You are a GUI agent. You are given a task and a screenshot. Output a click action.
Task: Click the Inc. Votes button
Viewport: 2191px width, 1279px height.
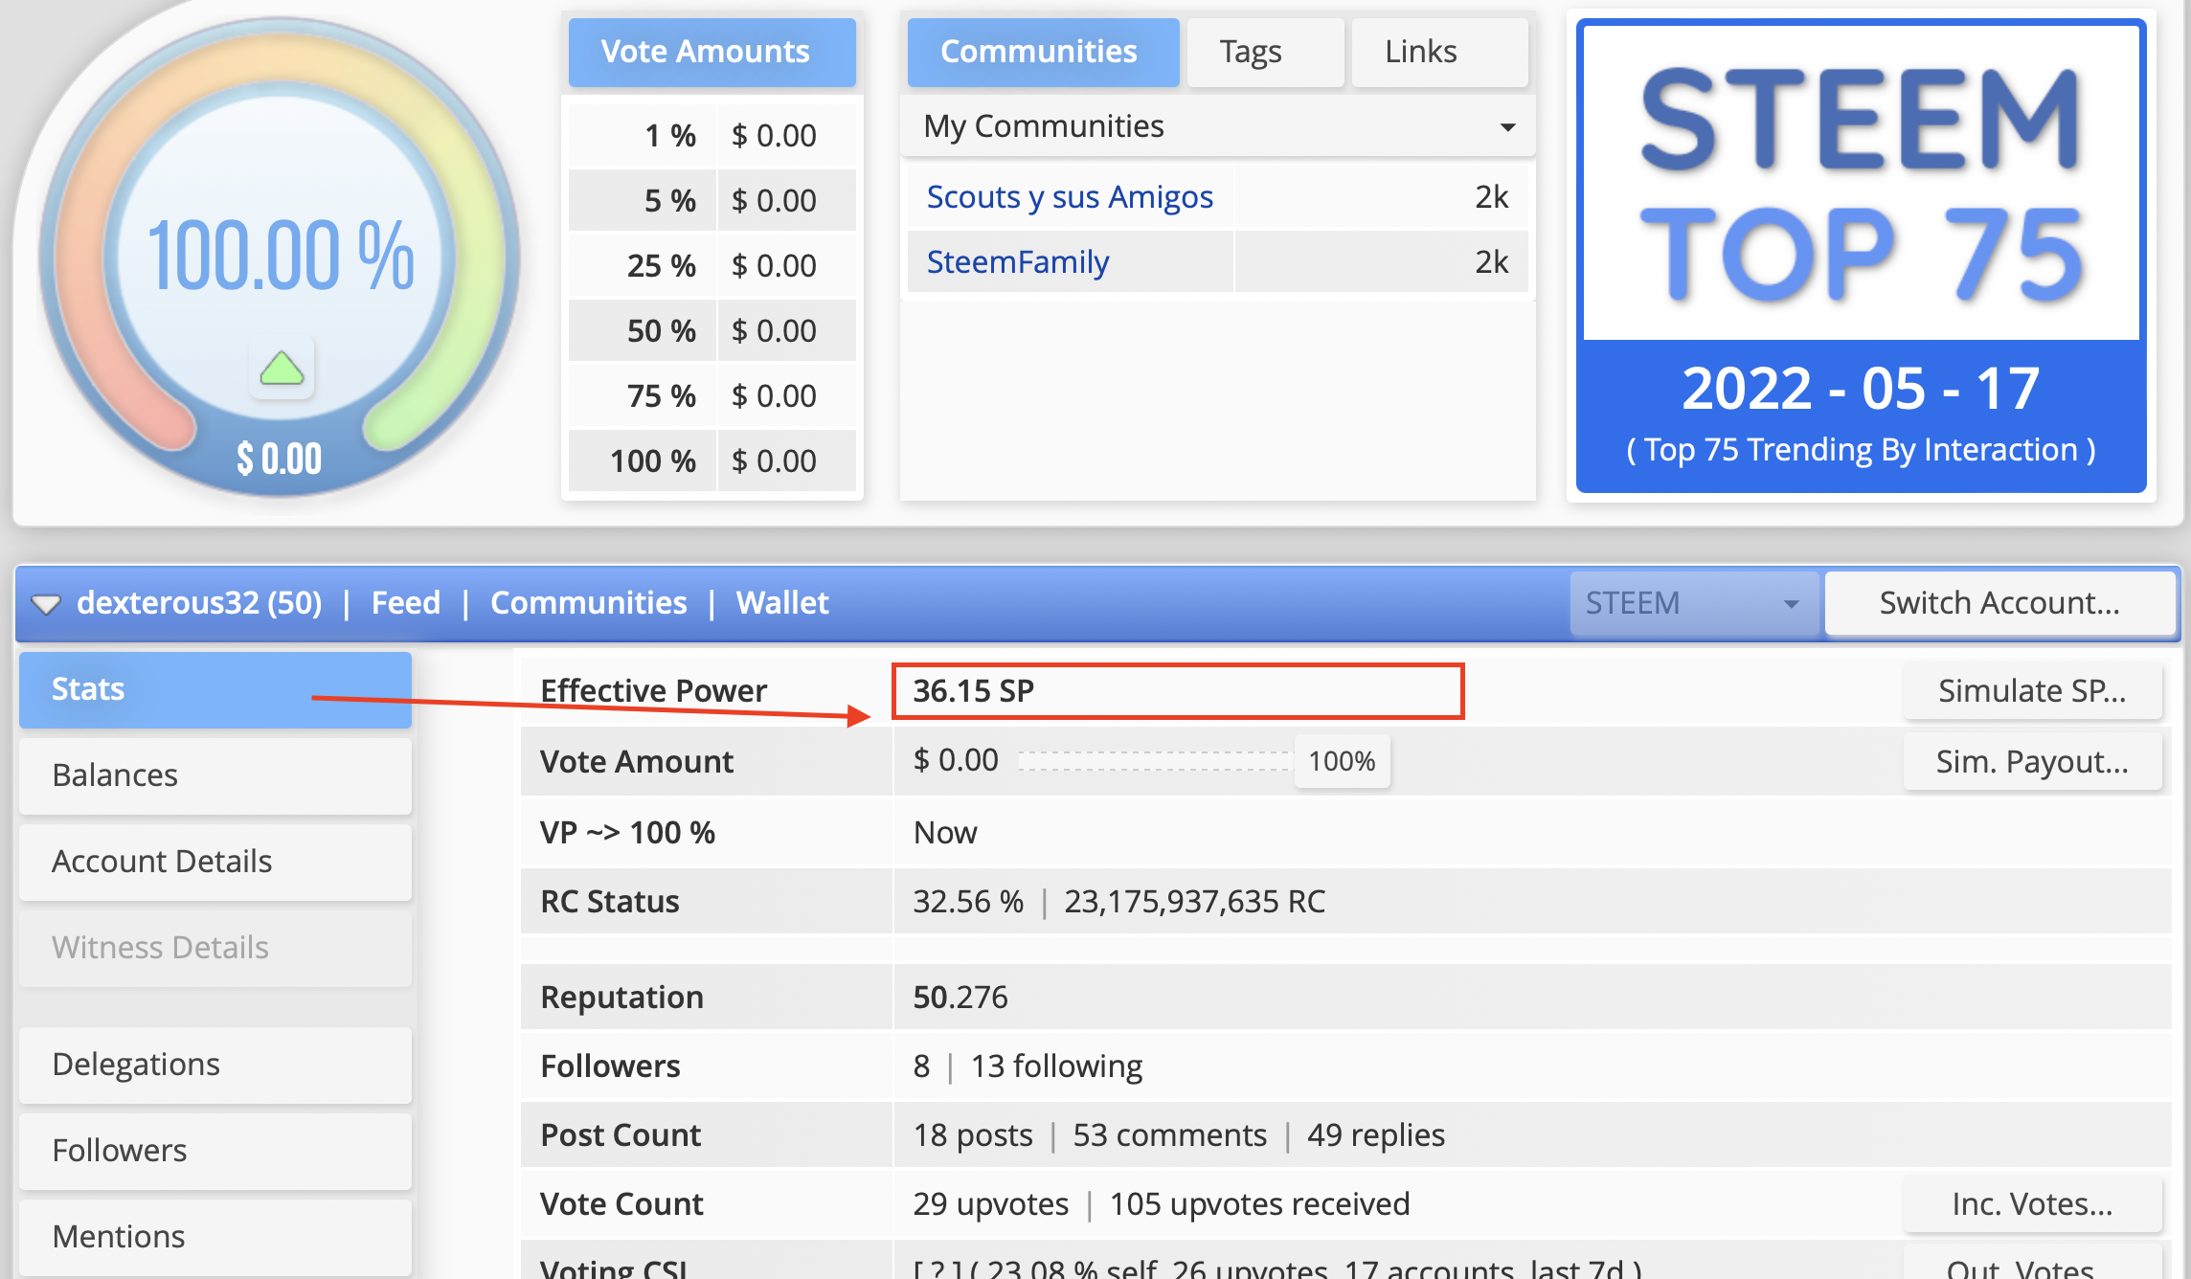click(x=2032, y=1203)
